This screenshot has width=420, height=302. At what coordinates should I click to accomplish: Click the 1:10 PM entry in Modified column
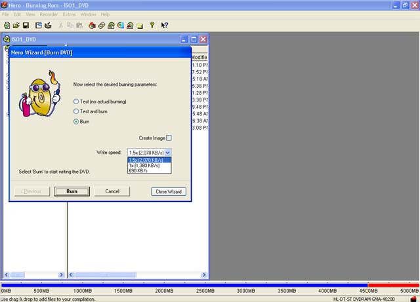click(199, 65)
